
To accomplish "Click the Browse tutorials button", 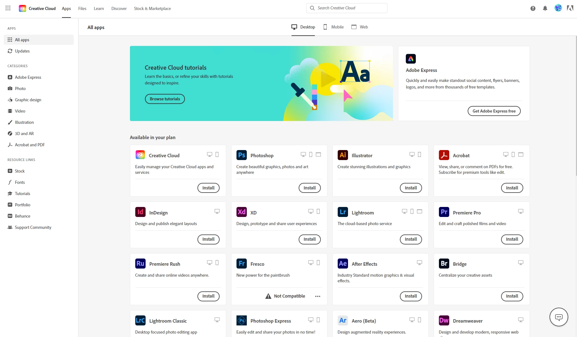I will pyautogui.click(x=165, y=99).
